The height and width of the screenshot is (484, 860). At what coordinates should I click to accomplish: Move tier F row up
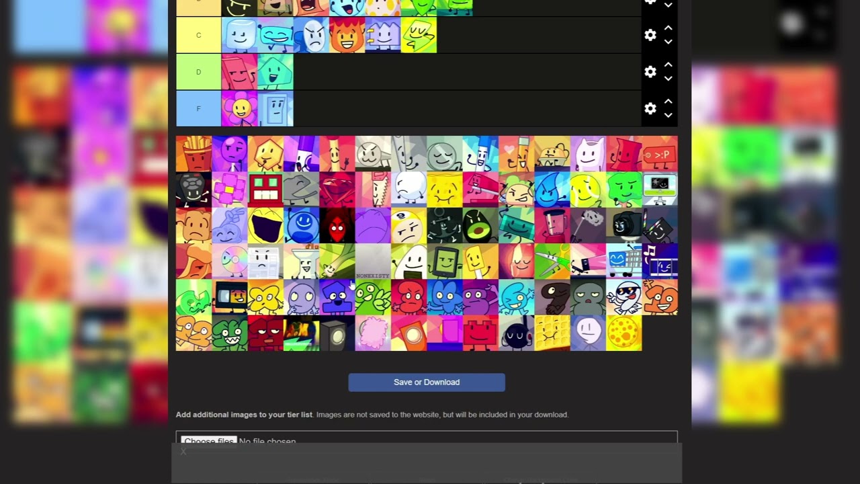pos(668,102)
